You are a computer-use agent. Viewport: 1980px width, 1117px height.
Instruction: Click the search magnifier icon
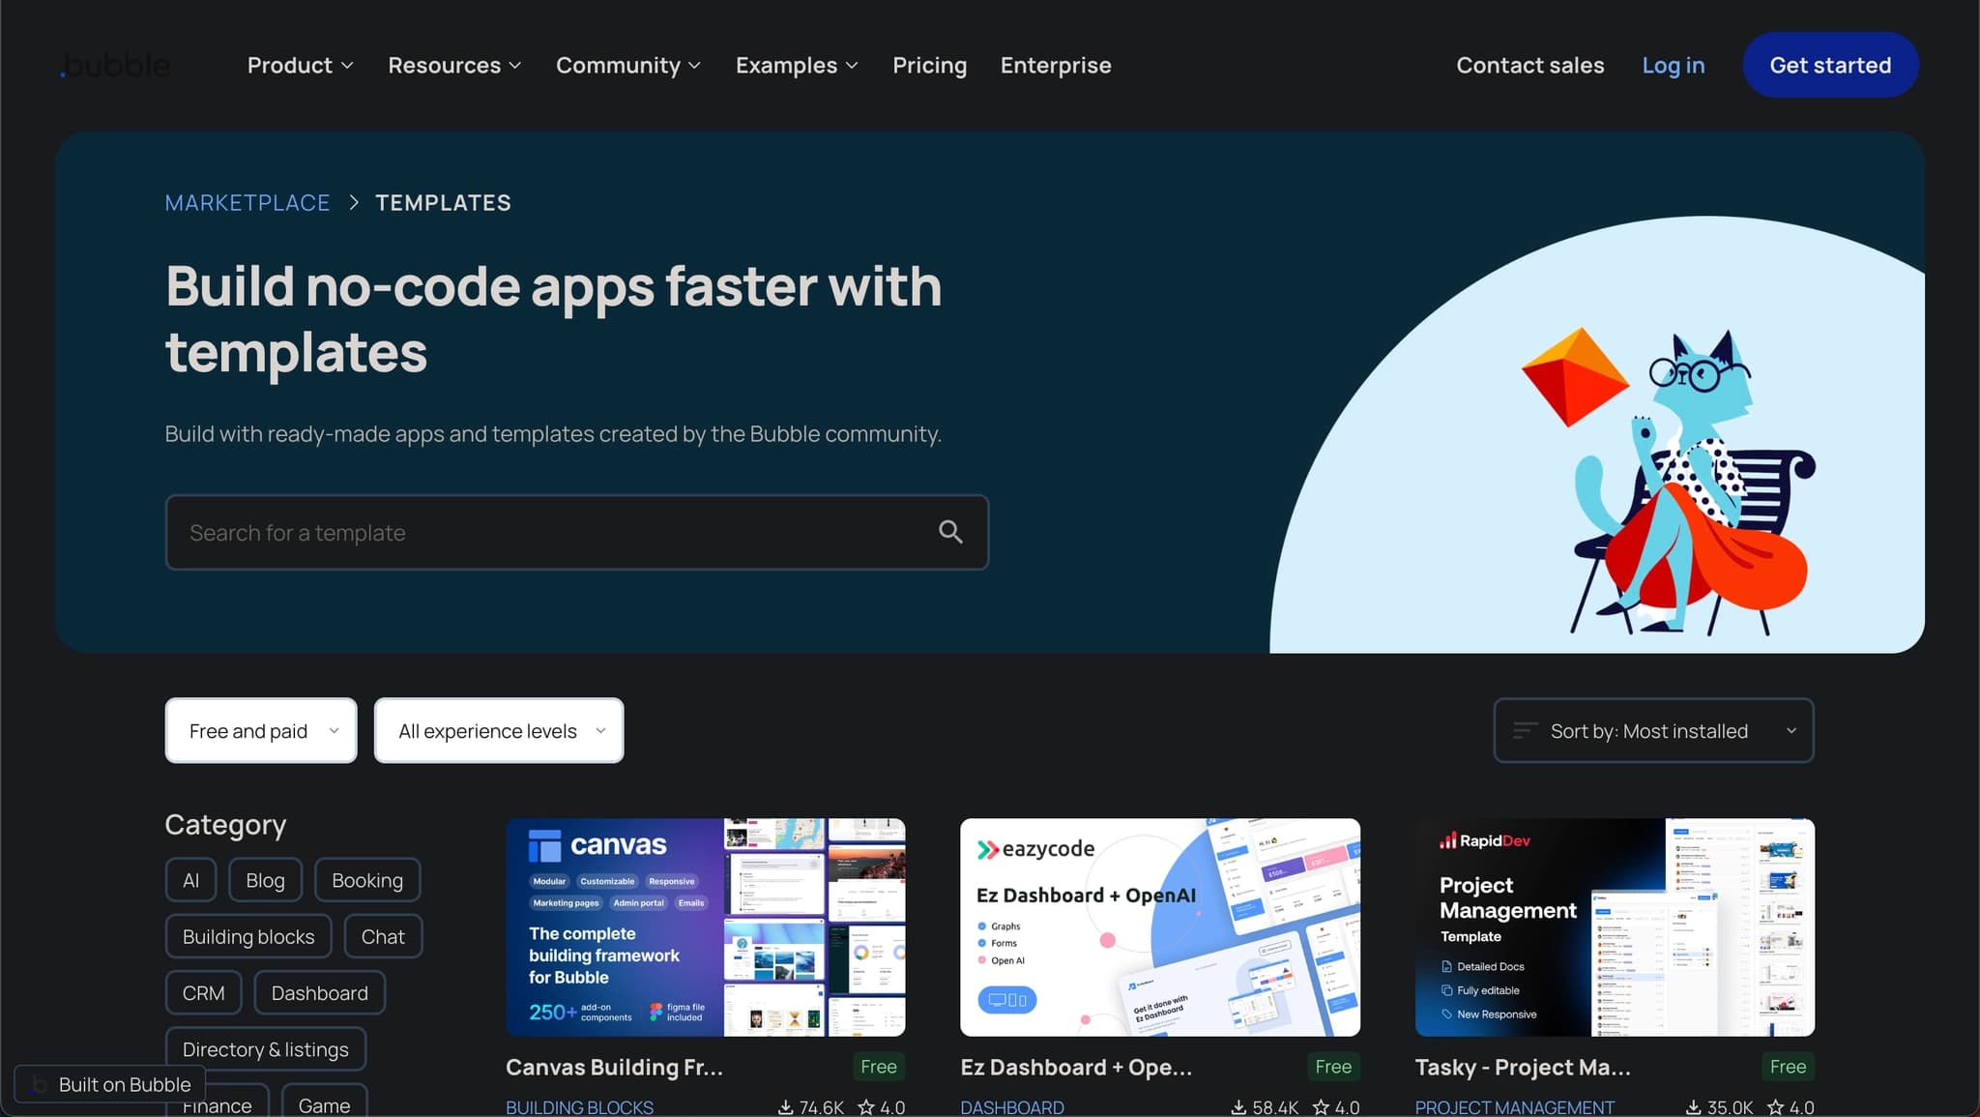tap(950, 532)
